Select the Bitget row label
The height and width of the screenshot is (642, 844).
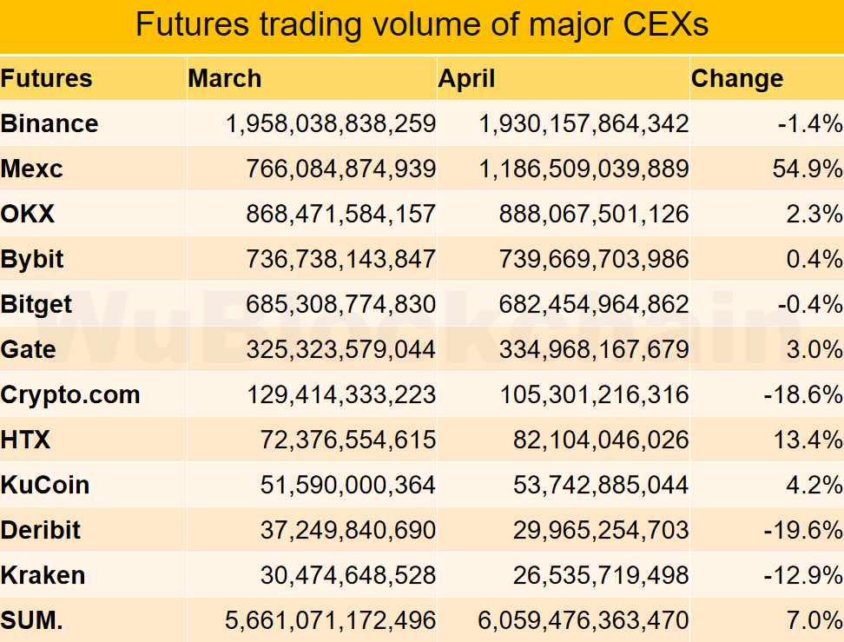(x=36, y=304)
